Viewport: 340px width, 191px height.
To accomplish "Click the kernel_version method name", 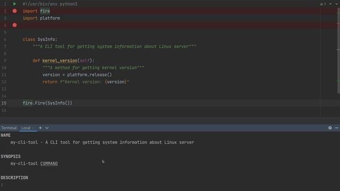I will click(x=59, y=60).
